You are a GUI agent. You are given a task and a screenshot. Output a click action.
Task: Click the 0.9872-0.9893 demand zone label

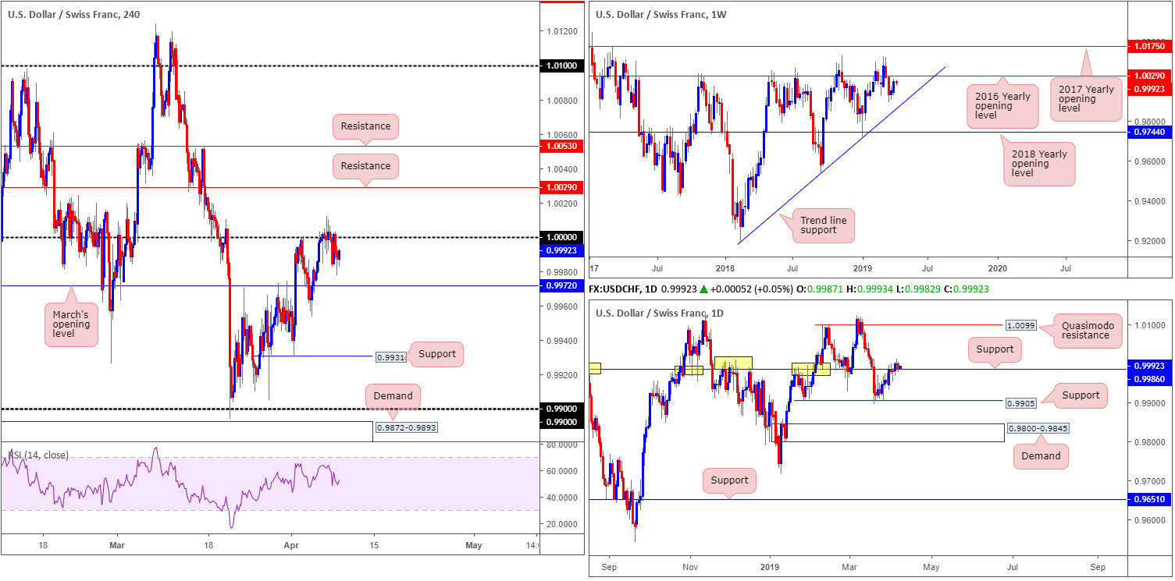(x=406, y=427)
